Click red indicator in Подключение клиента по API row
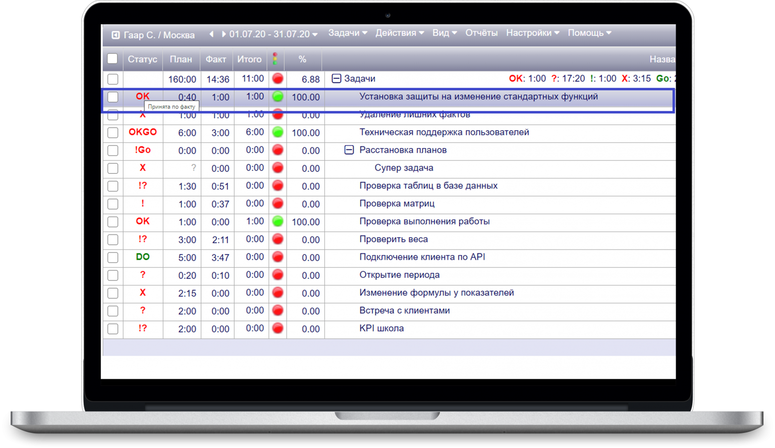Image resolution: width=775 pixels, height=448 pixels. point(278,257)
